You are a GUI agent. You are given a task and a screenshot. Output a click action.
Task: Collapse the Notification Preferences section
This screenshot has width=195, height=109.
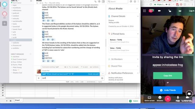pos(138,73)
